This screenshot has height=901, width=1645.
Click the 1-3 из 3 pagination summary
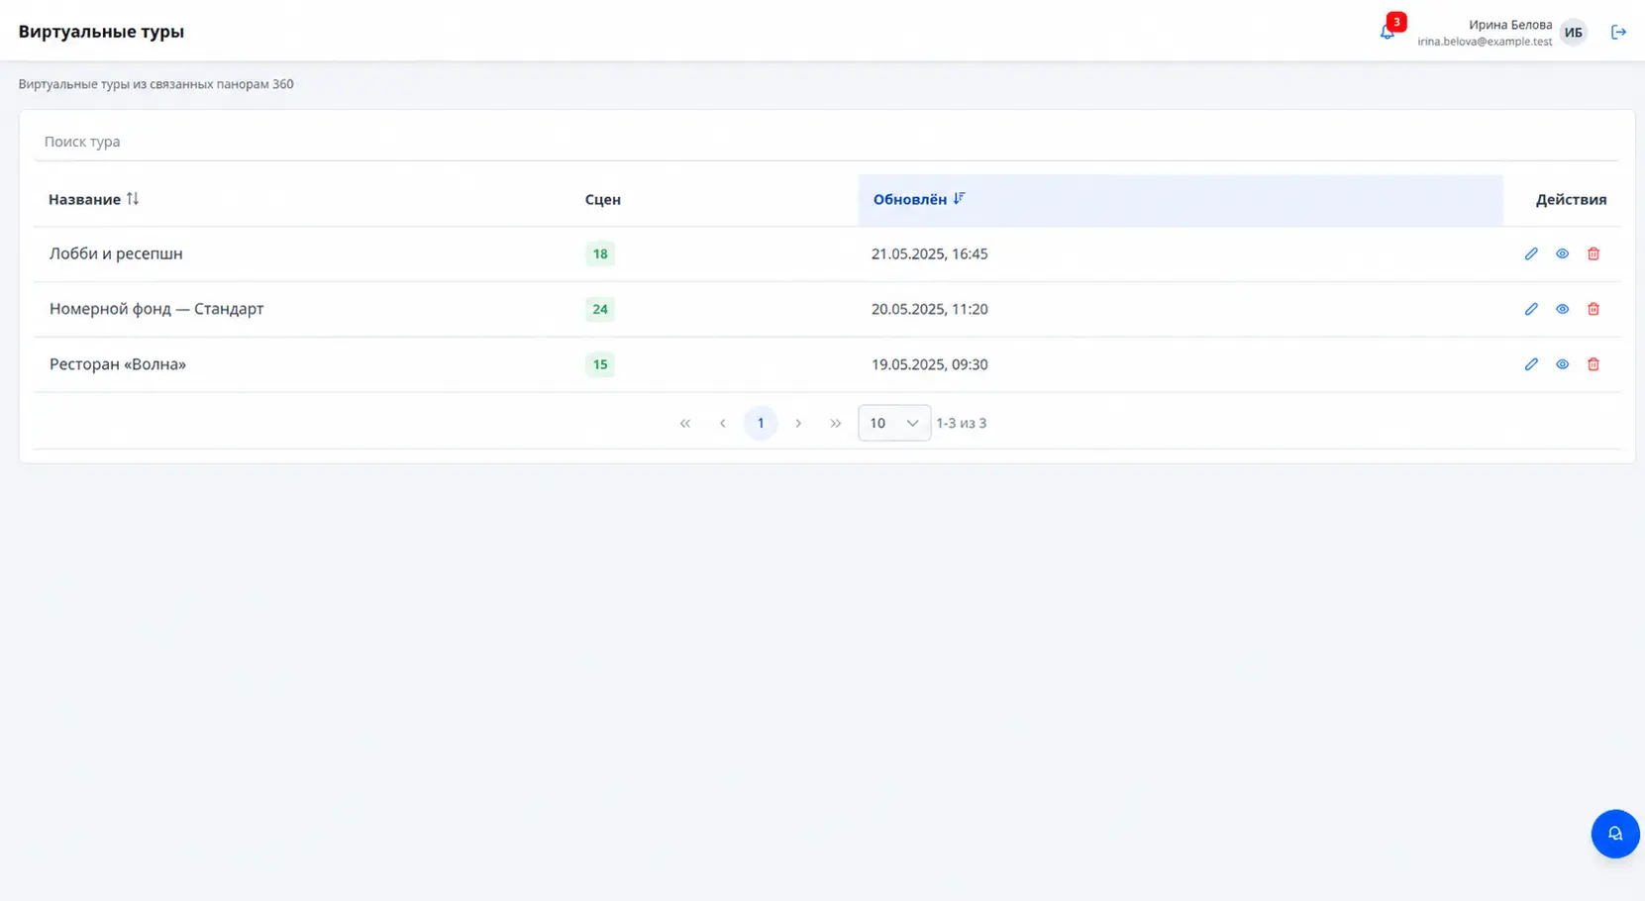[x=961, y=423]
